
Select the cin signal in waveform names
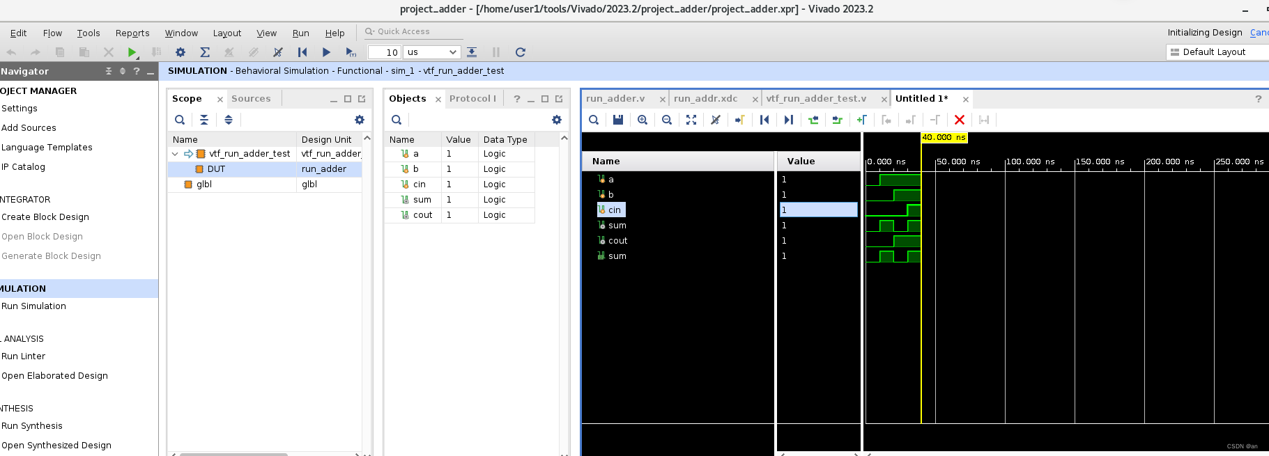point(611,210)
